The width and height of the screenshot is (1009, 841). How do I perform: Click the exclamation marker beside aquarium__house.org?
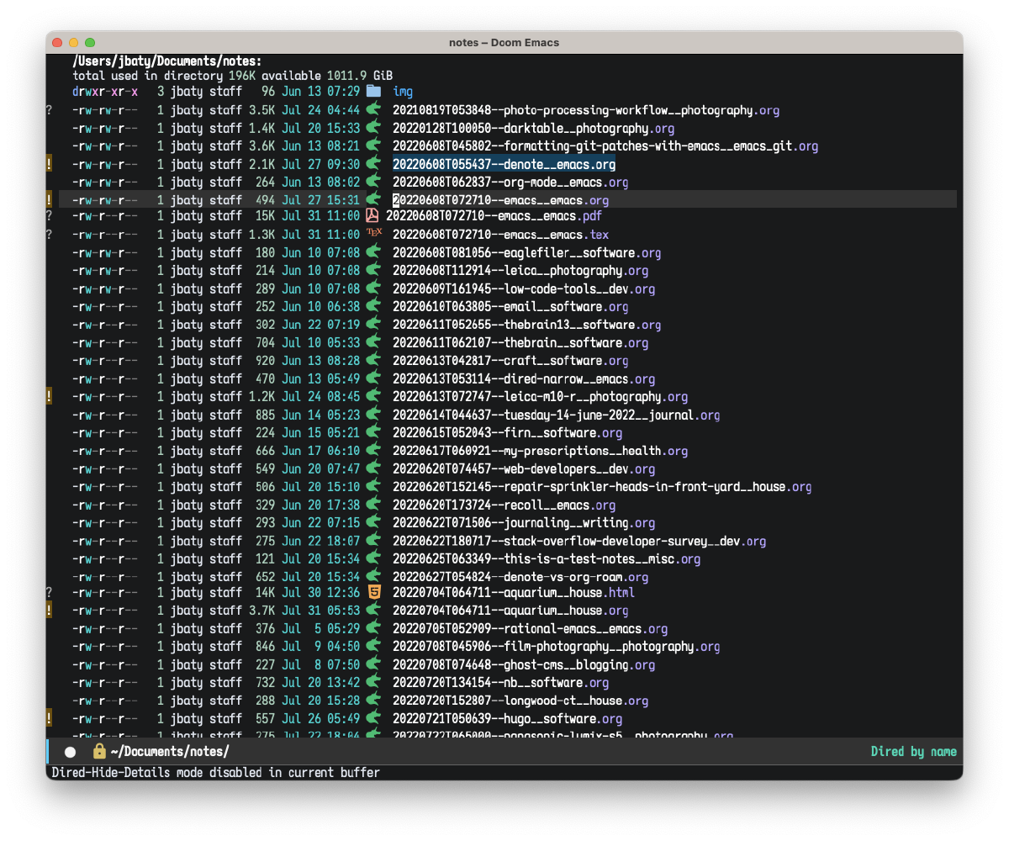(x=49, y=611)
